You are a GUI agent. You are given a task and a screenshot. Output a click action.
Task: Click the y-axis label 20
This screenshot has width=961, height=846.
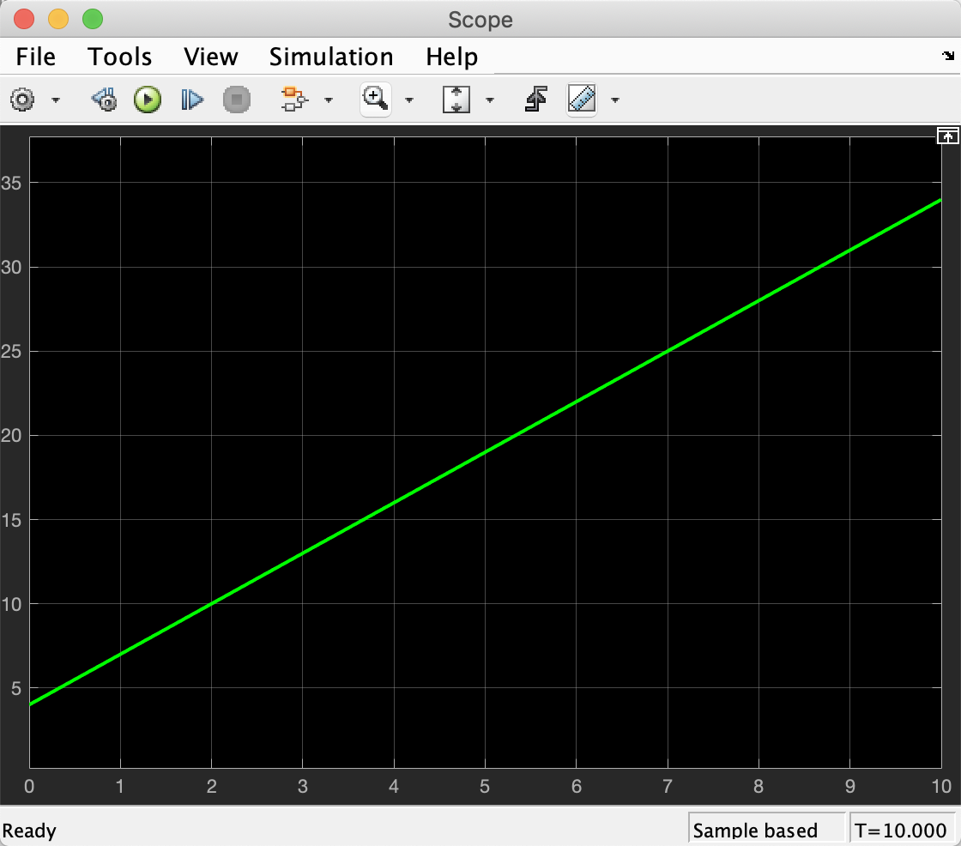(x=11, y=435)
